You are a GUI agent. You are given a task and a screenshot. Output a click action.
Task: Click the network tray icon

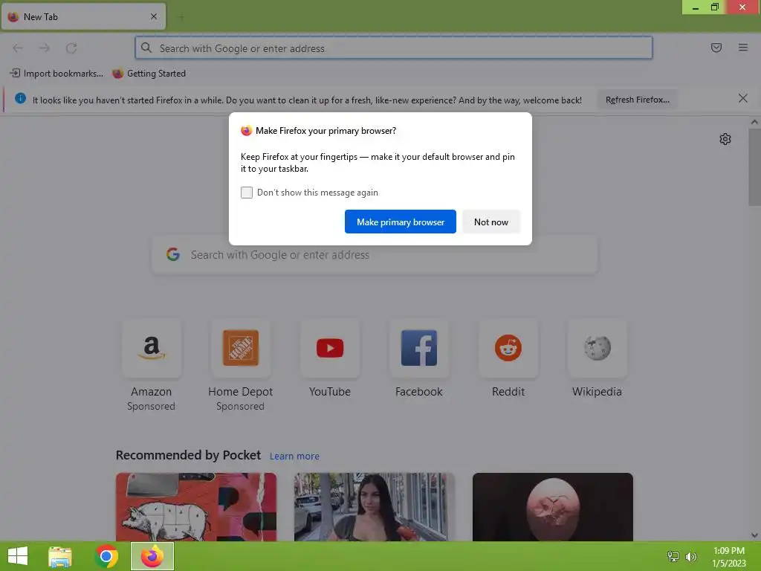[673, 556]
